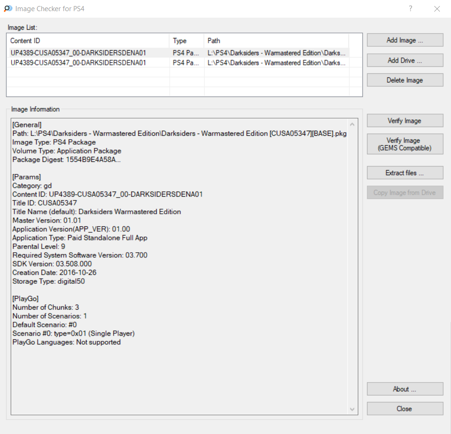The image size is (451, 434).
Task: Click the Image Checker app icon in title bar
Action: point(8,9)
